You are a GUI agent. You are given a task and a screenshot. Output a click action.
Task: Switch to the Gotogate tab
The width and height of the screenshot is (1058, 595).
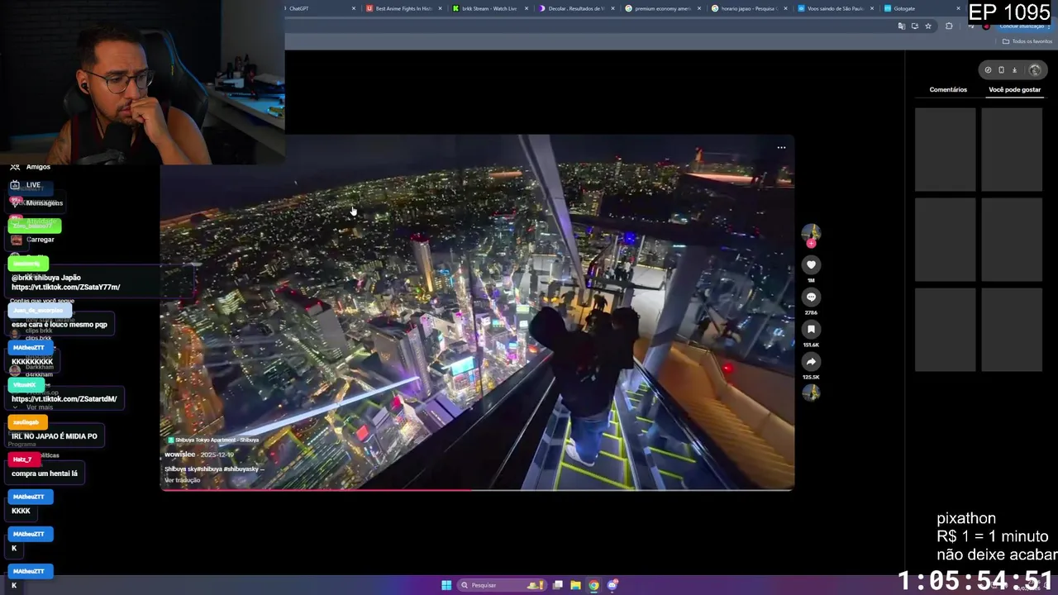coord(921,8)
